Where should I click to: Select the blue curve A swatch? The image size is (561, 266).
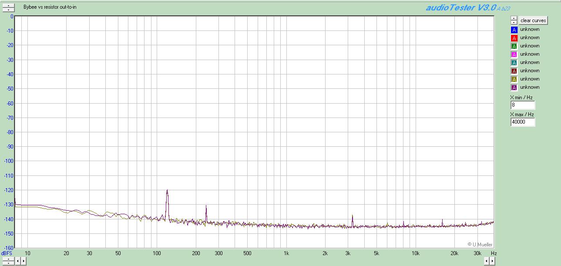pyautogui.click(x=514, y=30)
